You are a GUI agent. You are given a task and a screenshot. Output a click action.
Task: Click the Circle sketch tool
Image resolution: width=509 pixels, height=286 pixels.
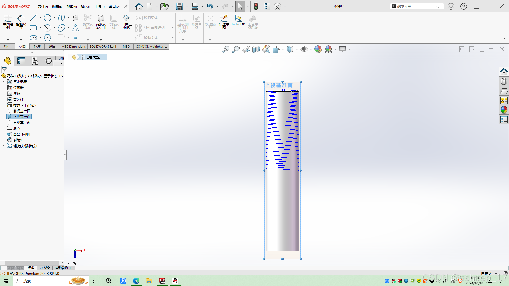47,18
